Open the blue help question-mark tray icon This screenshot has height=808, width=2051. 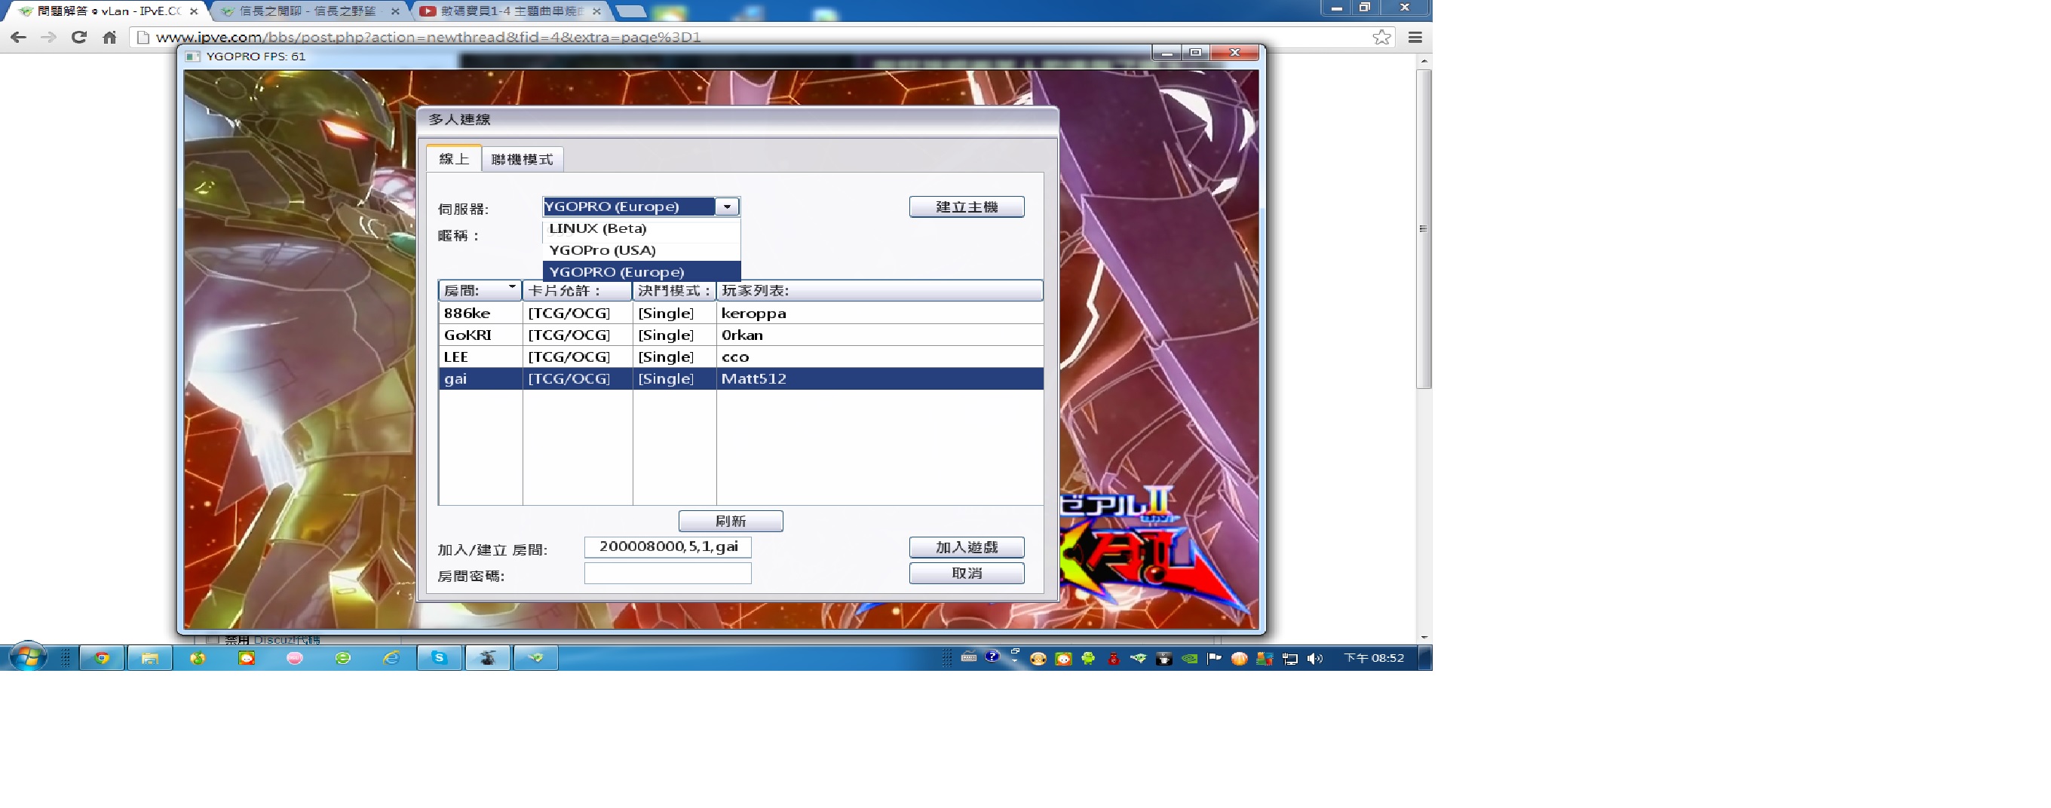[x=992, y=656]
